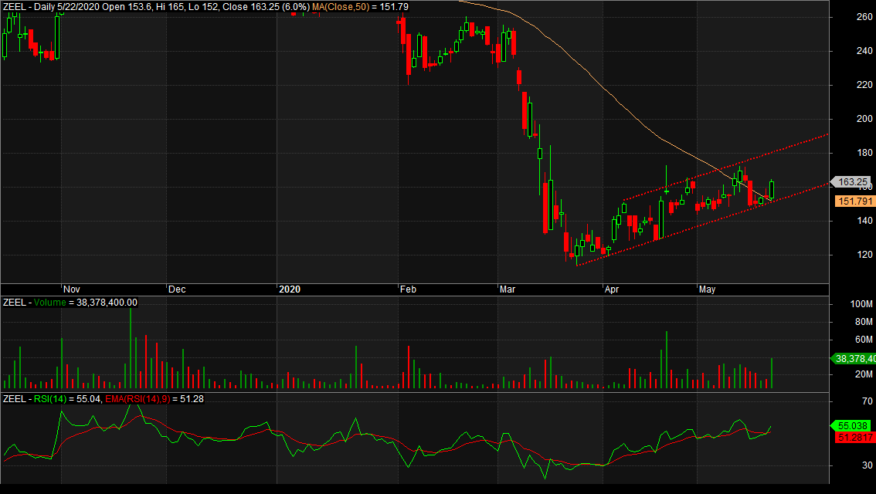Click the green RSI line at its latest point

tap(770, 427)
